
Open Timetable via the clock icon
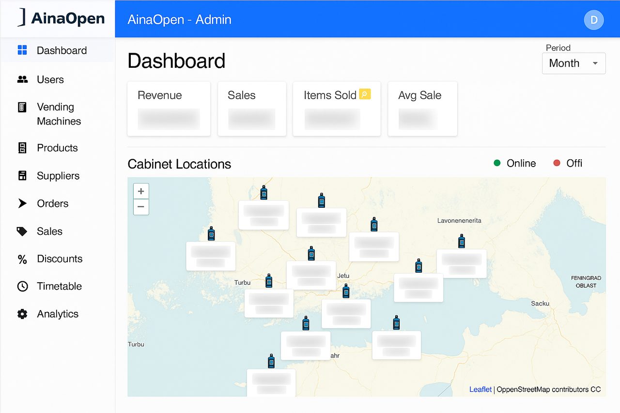point(22,286)
